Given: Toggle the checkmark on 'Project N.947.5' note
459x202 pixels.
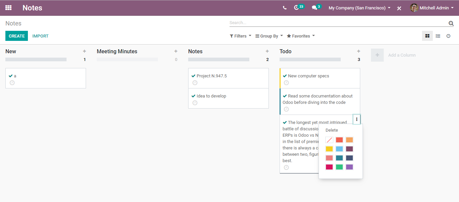Looking at the screenshot, I should (x=193, y=76).
